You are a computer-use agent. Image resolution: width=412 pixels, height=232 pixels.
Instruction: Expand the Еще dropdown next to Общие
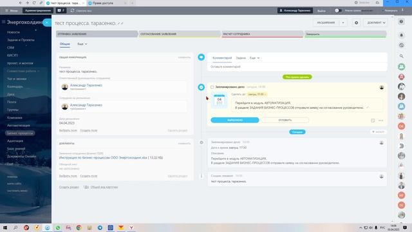point(82,44)
